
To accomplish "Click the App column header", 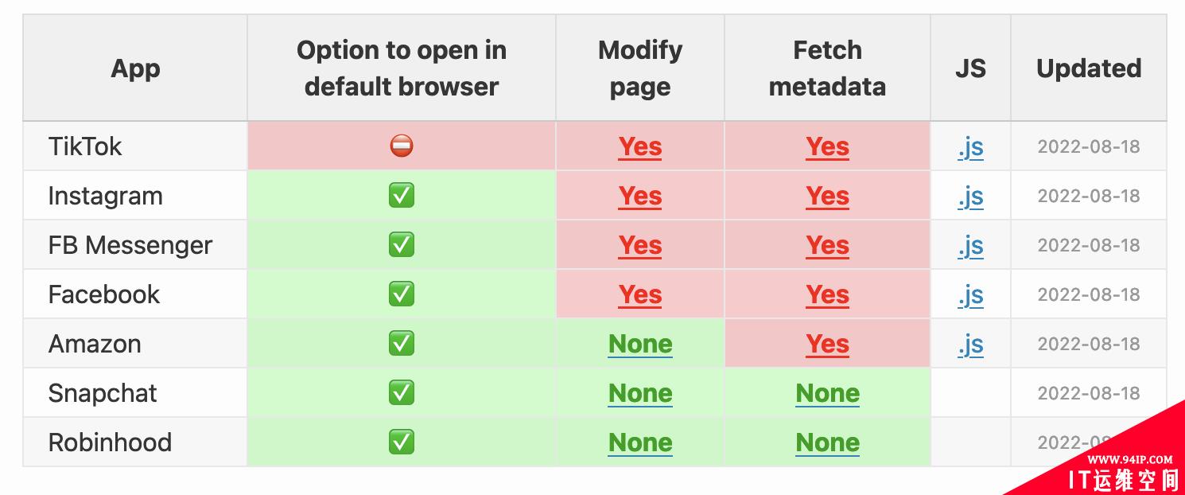I will tap(136, 68).
